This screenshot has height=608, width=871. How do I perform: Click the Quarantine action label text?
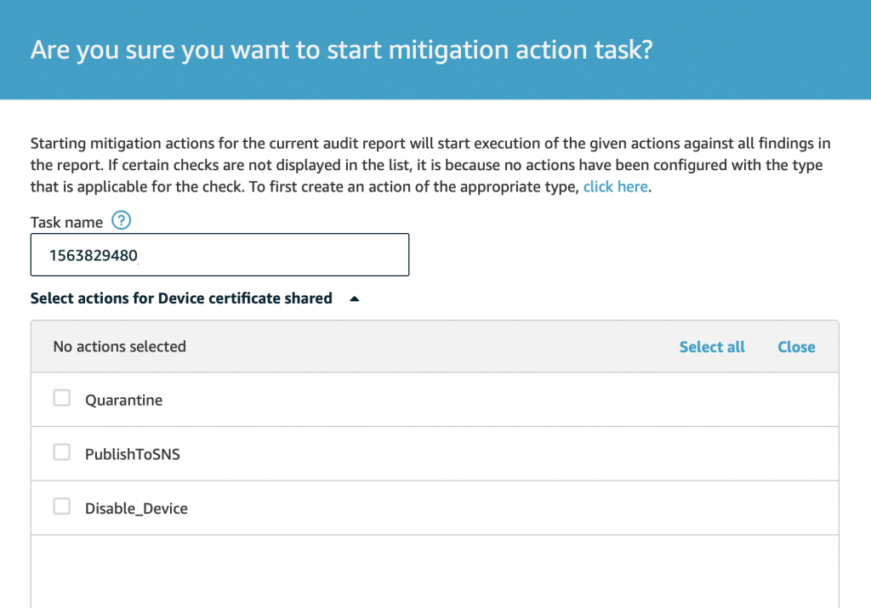pos(123,400)
